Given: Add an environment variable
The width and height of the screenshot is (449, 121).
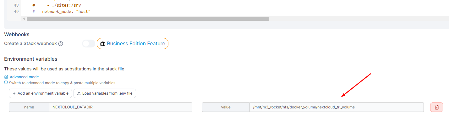Looking at the screenshot, I should tap(40, 93).
